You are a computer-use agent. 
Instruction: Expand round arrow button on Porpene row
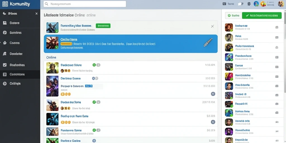213,94
